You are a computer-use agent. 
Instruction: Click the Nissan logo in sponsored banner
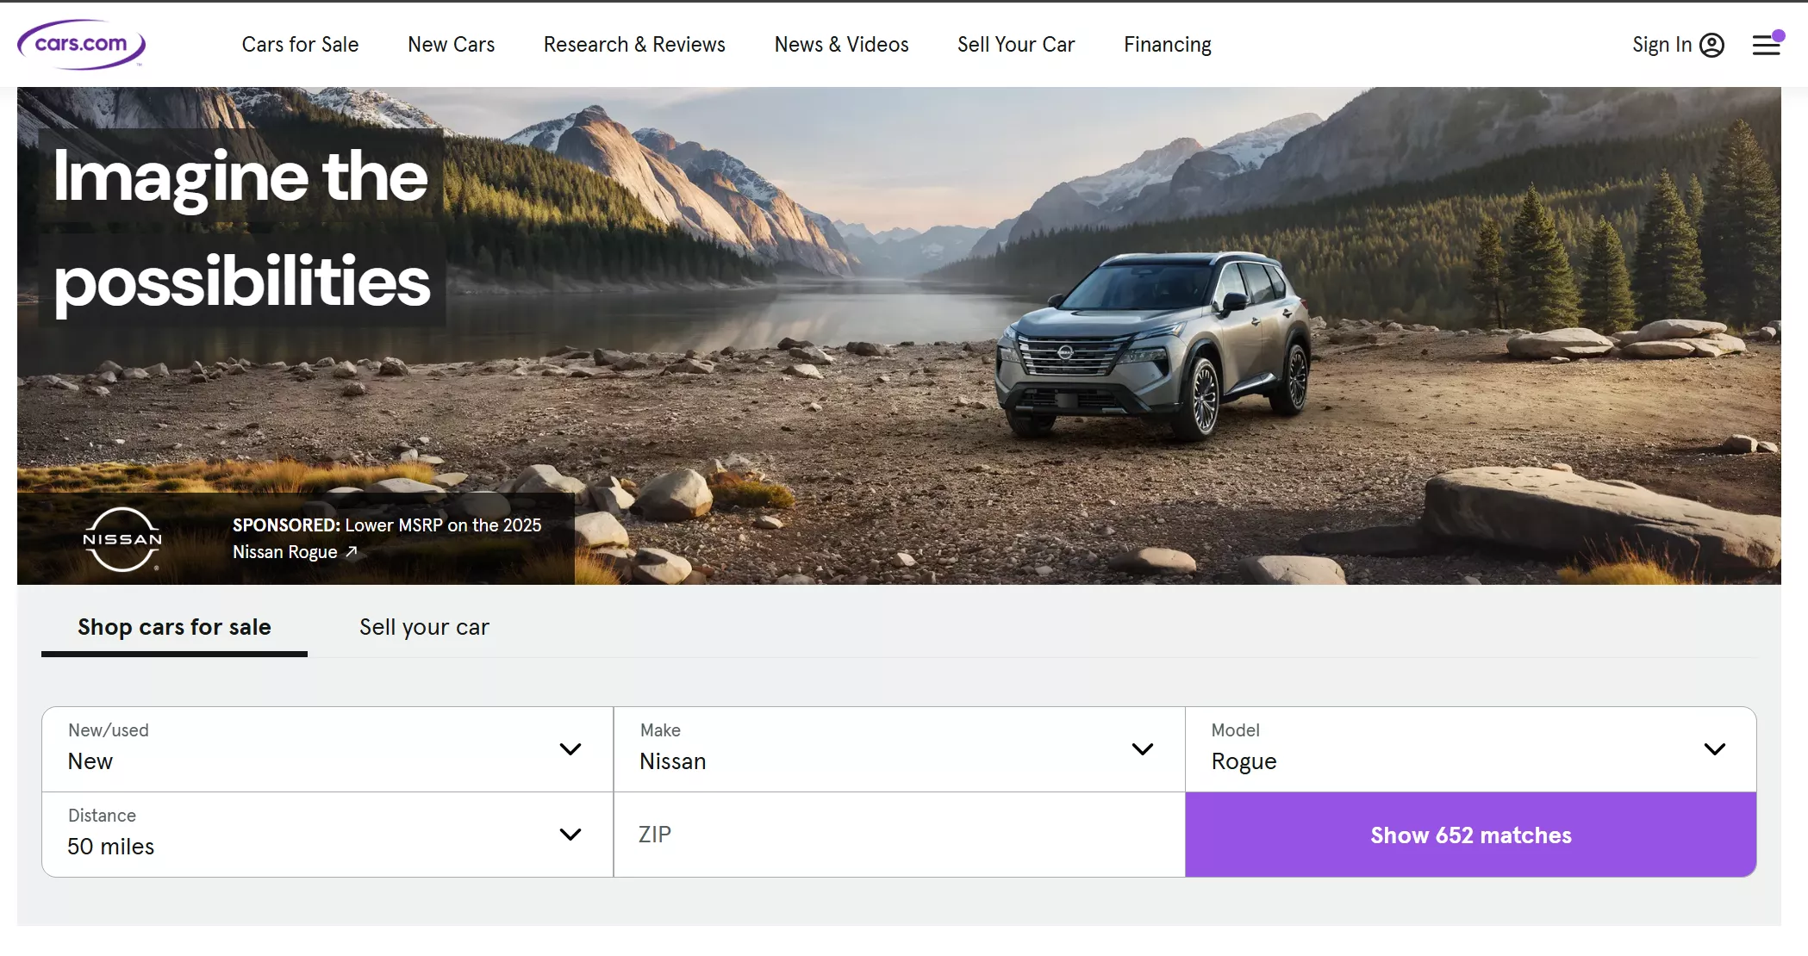[122, 539]
